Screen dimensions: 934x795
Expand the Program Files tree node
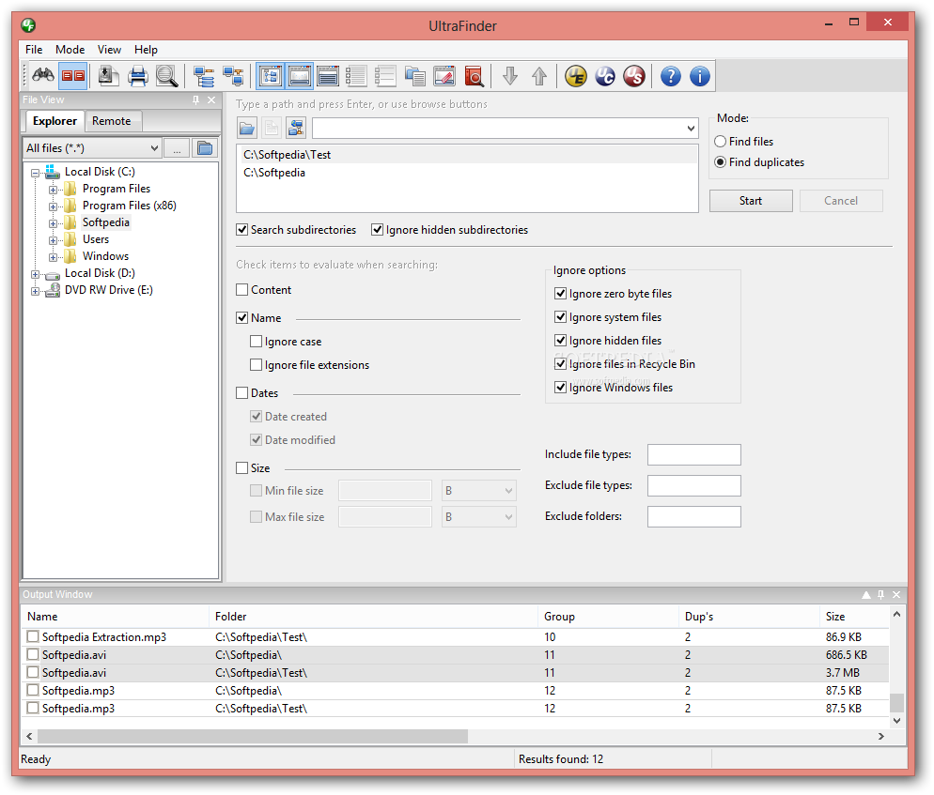53,190
